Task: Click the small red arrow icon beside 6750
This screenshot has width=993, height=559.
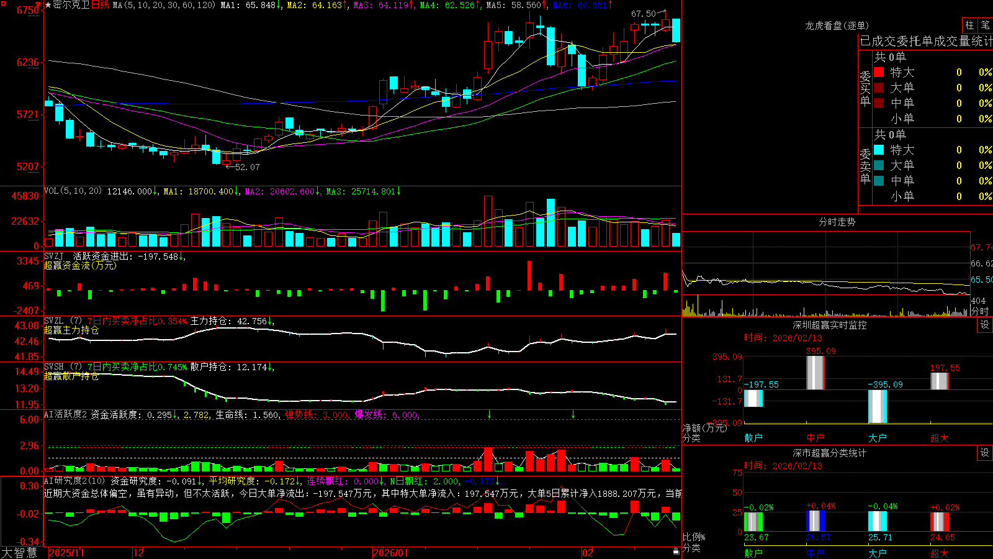Action: coord(38,5)
